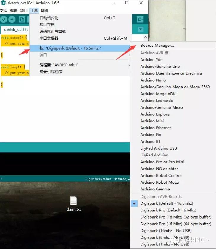Image resolution: width=216 pixels, height=249 pixels.
Task: Pick Digispark (1mhz - No USB)
Action: 173,244
